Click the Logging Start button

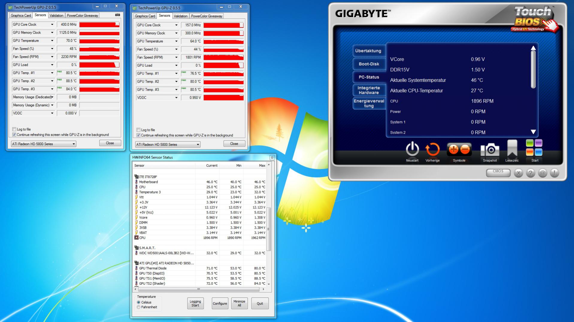pos(195,303)
